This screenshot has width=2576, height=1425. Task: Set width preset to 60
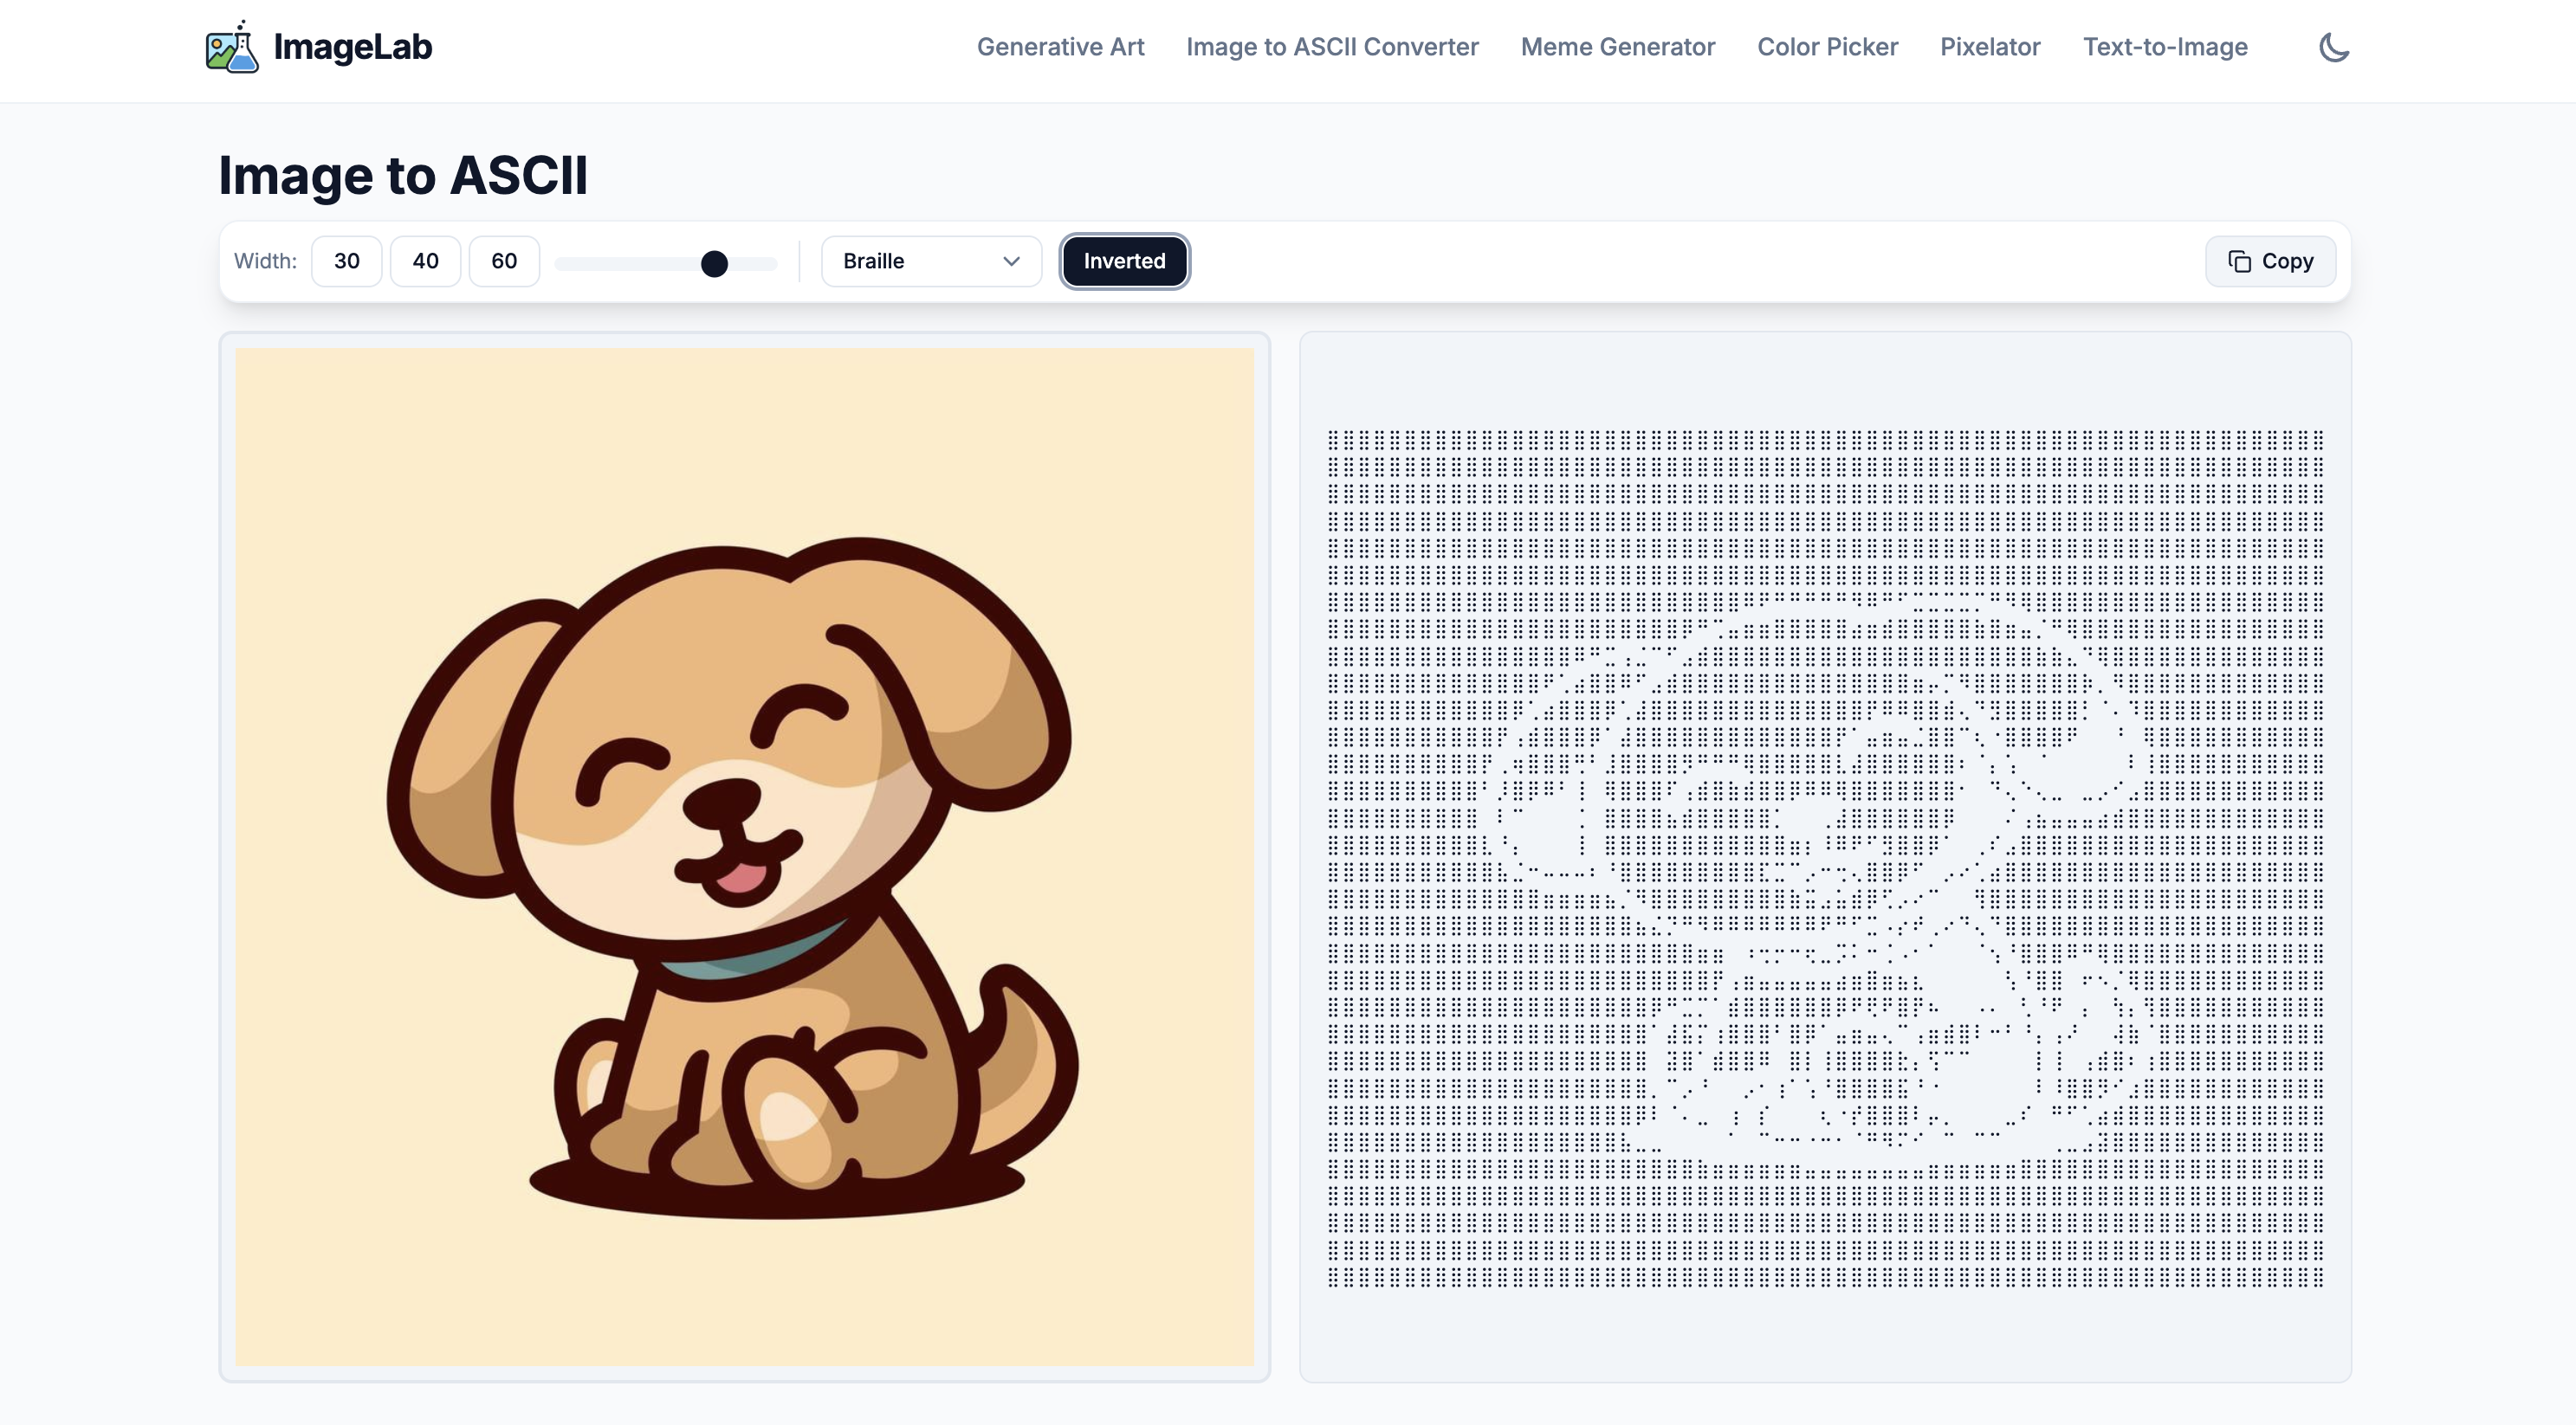[x=504, y=261]
